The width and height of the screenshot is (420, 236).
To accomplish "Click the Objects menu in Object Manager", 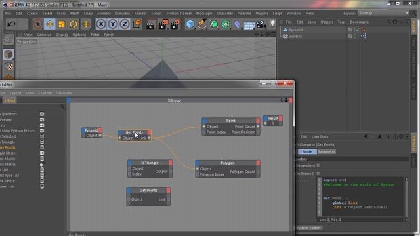I will [x=327, y=22].
